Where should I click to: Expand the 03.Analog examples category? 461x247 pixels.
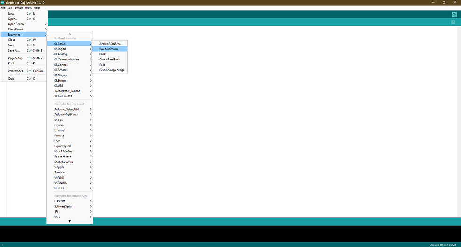(x=70, y=54)
